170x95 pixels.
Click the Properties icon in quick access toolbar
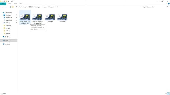4,1
